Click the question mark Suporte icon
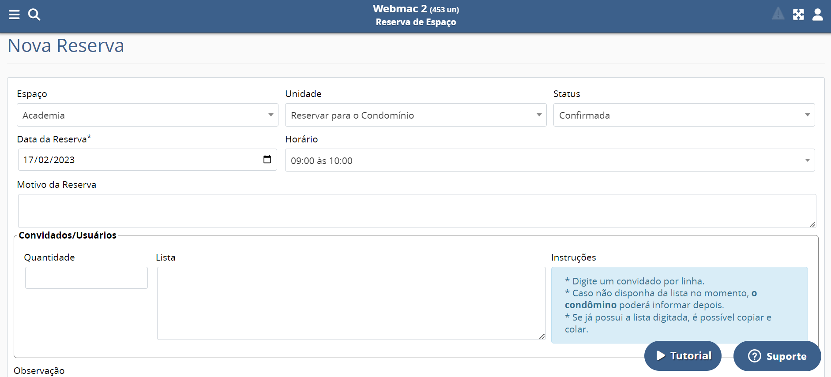This screenshot has height=377, width=831. [x=755, y=356]
